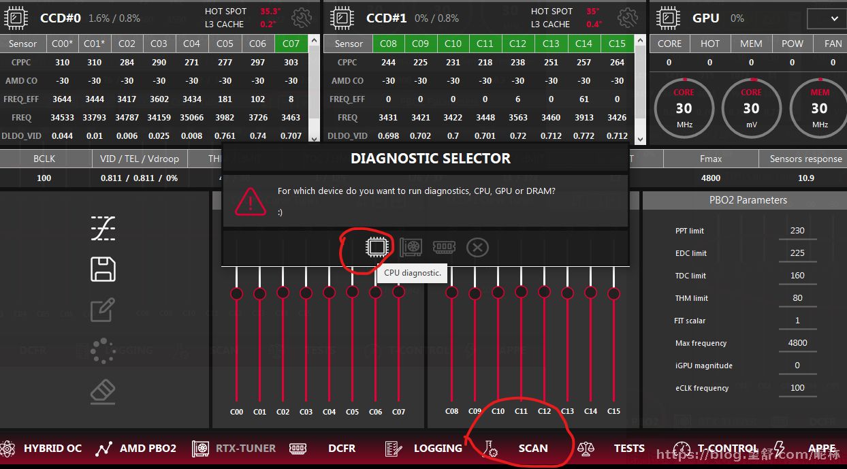The height and width of the screenshot is (469, 847).
Task: Open the GPU selection dropdown
Action: coord(827,18)
